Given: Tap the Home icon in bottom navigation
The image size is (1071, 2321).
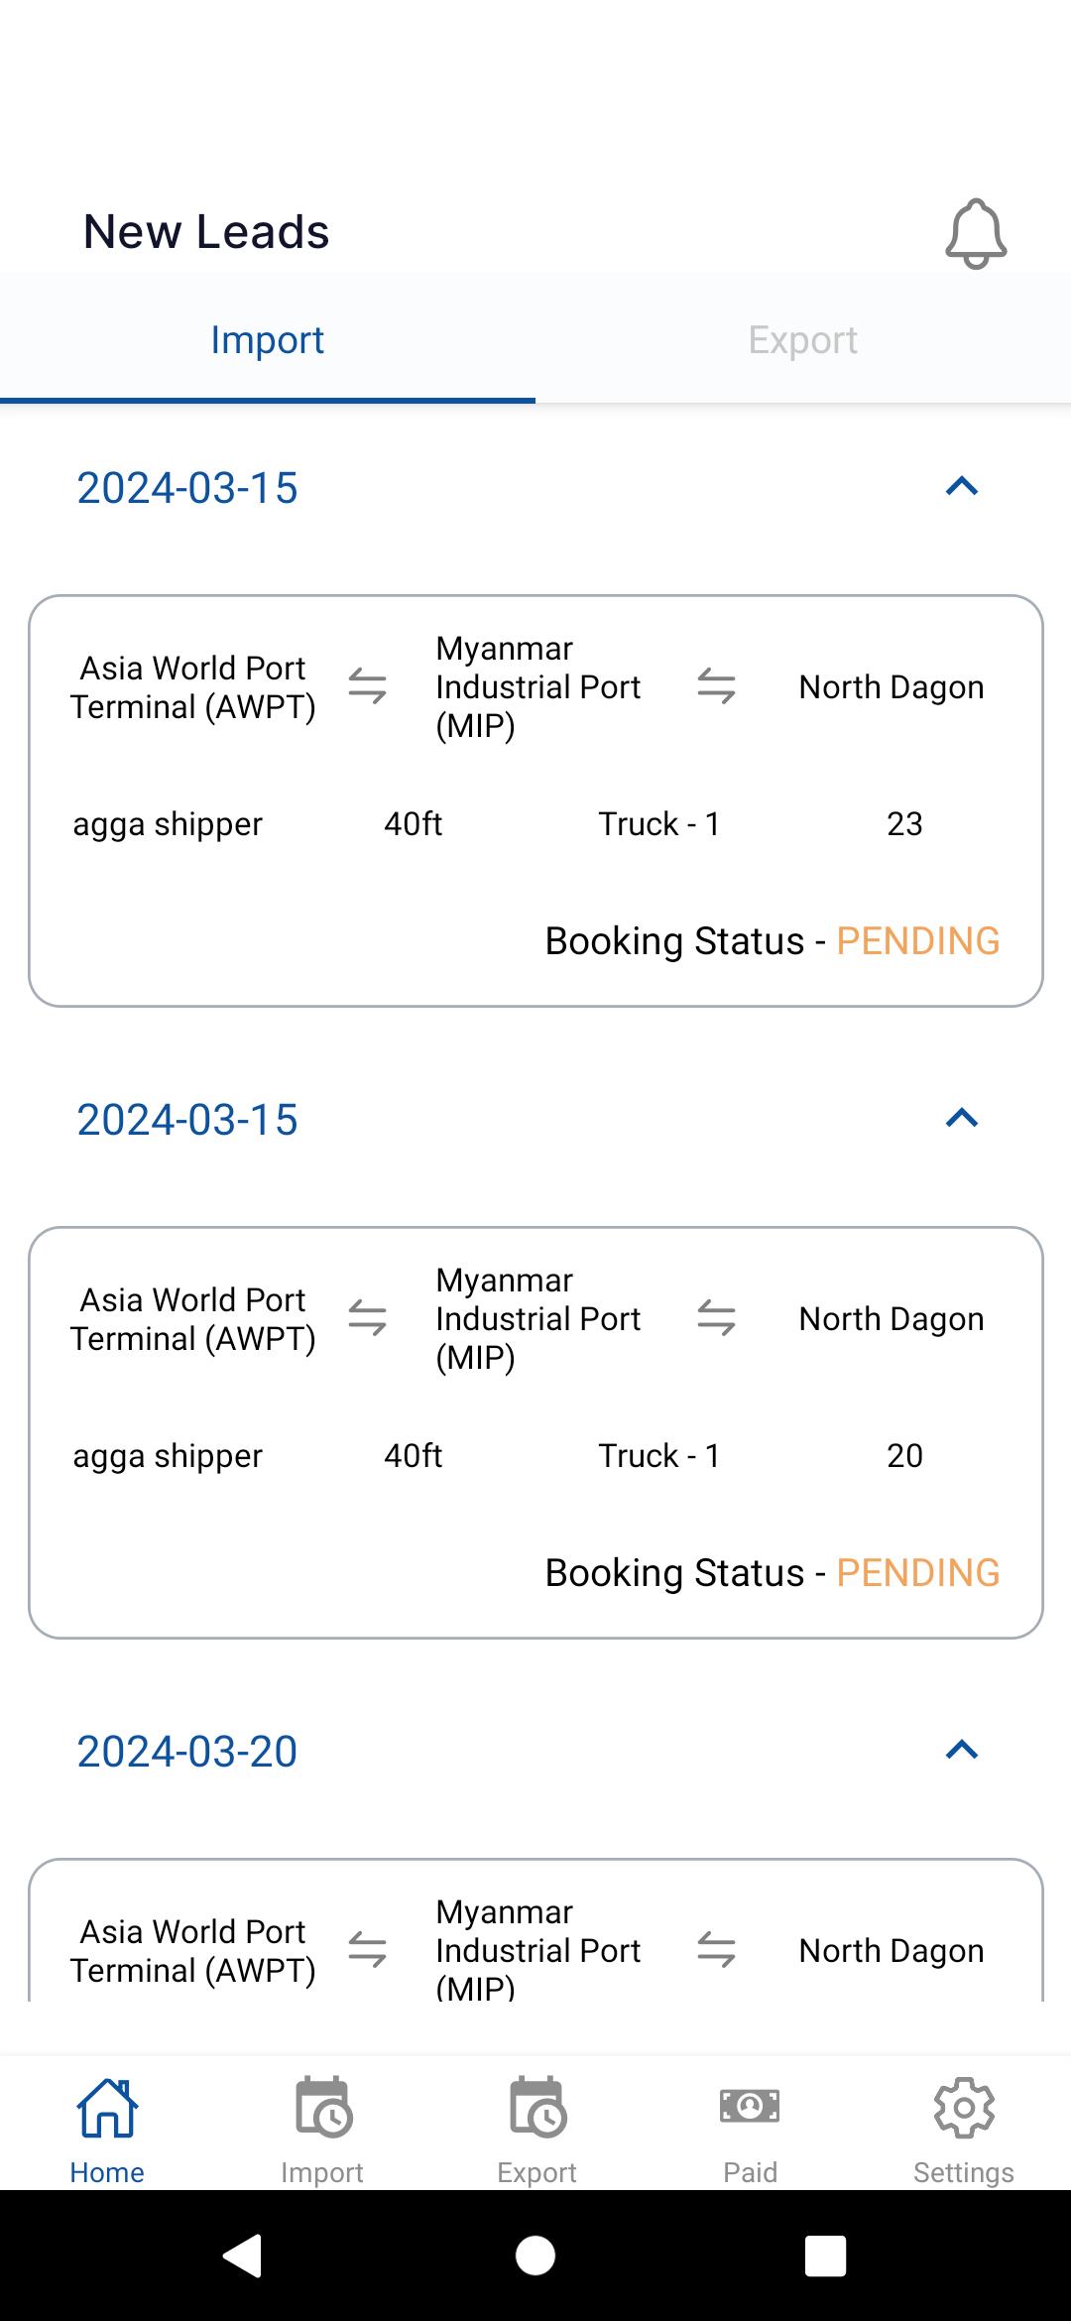Looking at the screenshot, I should point(107,2109).
